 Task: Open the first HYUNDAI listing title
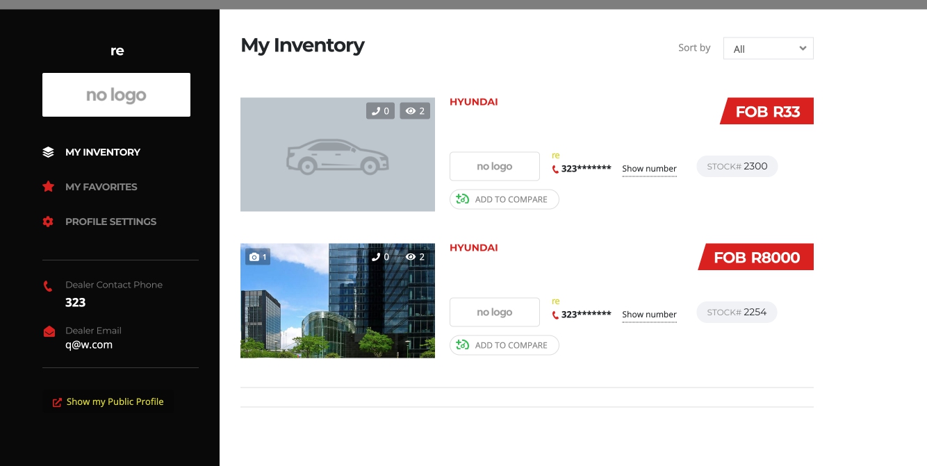tap(473, 102)
